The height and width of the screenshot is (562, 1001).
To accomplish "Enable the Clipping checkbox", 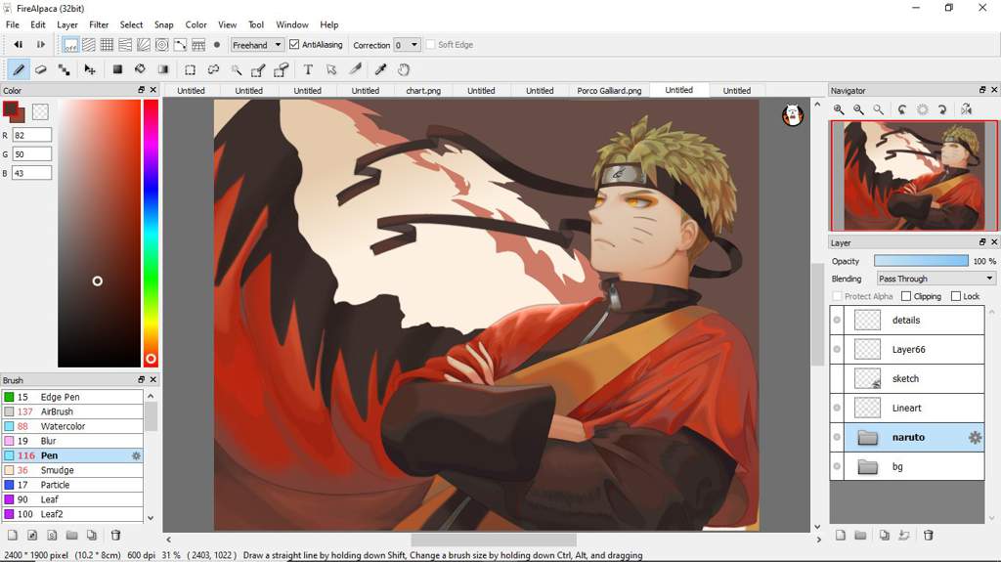I will click(906, 296).
